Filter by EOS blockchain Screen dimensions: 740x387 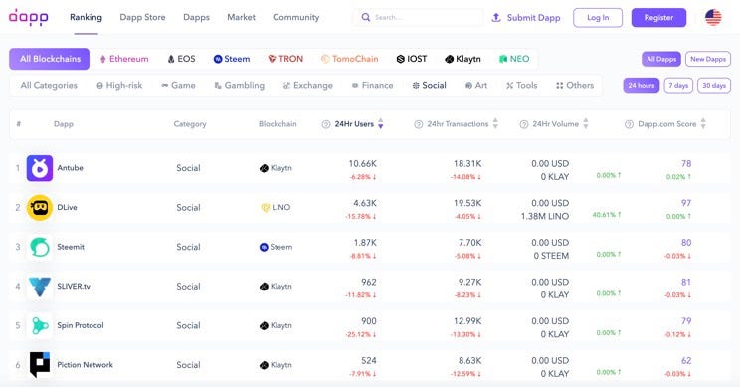pyautogui.click(x=181, y=59)
